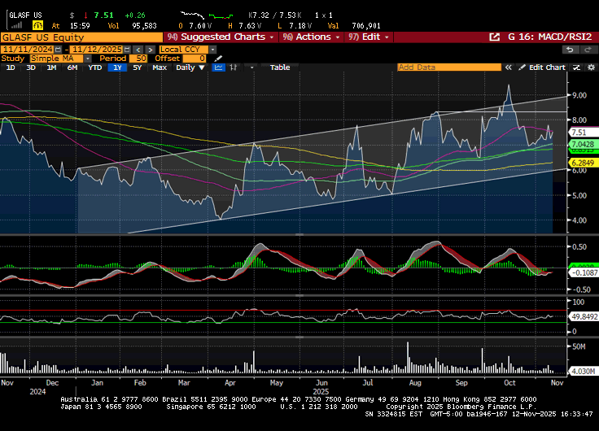Image resolution: width=599 pixels, height=431 pixels.
Task: Expand the Study type dropdown arrow
Action: click(87, 59)
